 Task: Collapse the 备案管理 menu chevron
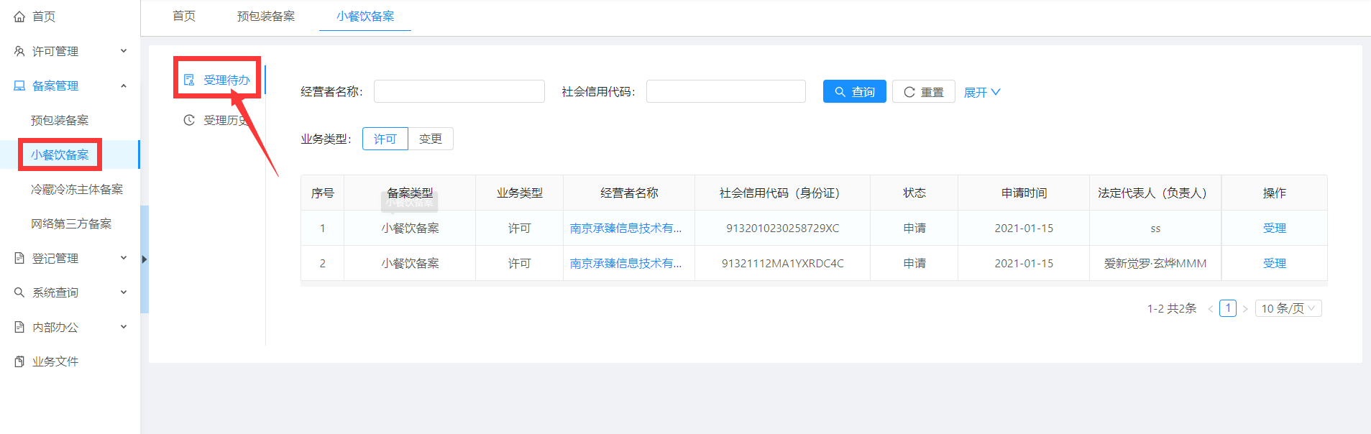[124, 86]
